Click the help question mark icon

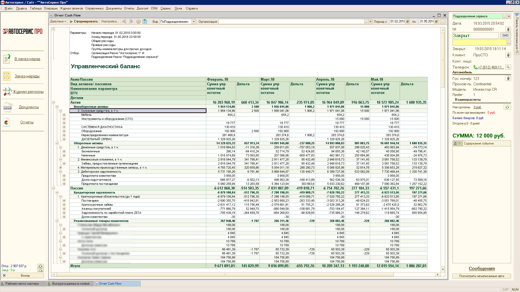pyautogui.click(x=138, y=22)
